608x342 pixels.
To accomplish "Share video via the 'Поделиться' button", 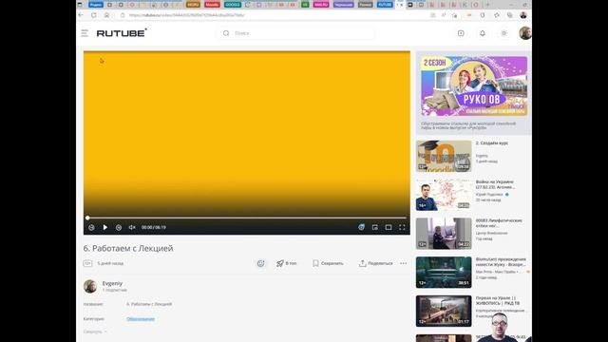I will (376, 263).
